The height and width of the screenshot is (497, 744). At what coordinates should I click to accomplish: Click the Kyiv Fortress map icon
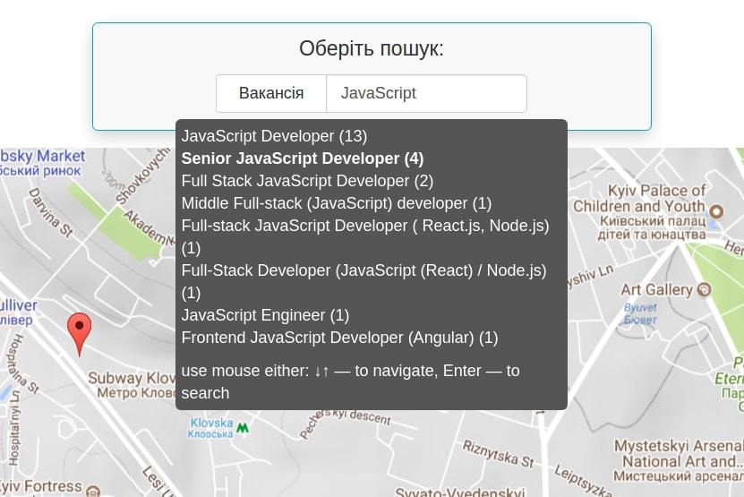point(93,488)
